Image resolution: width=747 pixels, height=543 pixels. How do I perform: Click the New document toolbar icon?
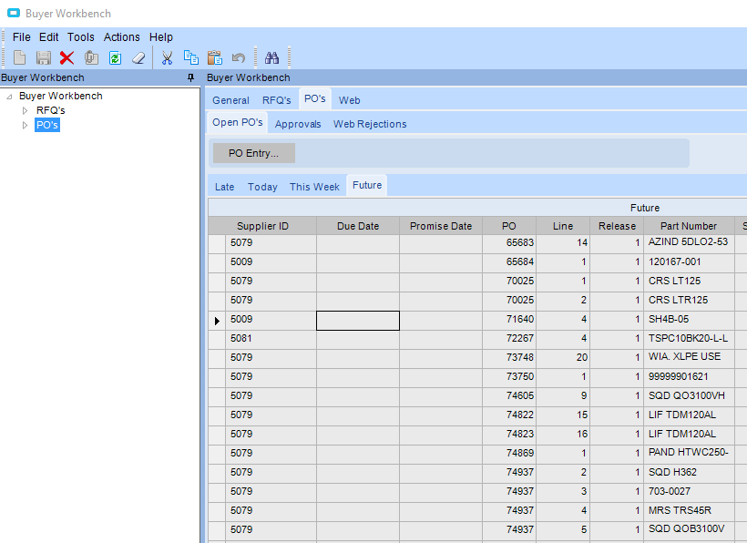click(19, 57)
